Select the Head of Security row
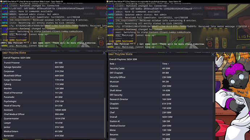Viewport: 250px width, 140px height. pos(54,106)
